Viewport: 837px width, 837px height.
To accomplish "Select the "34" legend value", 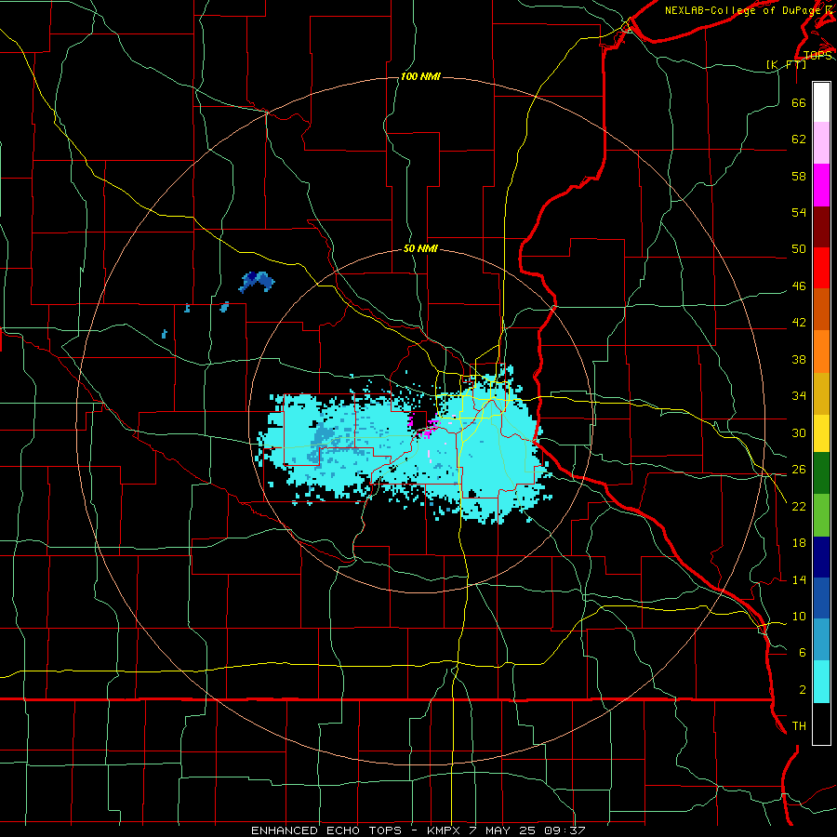I will click(x=799, y=396).
